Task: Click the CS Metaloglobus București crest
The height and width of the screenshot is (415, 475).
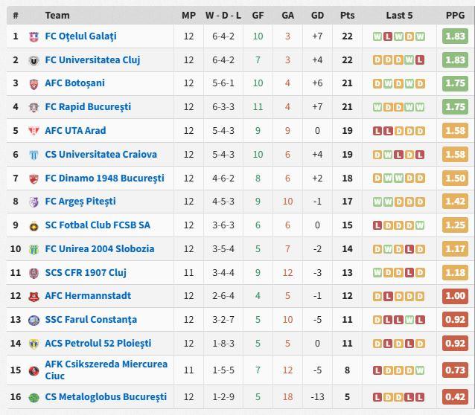Action: [34, 397]
